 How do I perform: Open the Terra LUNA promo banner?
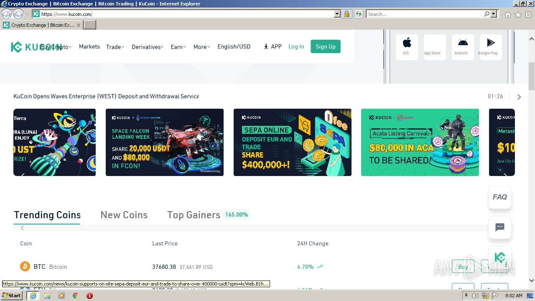(54, 143)
